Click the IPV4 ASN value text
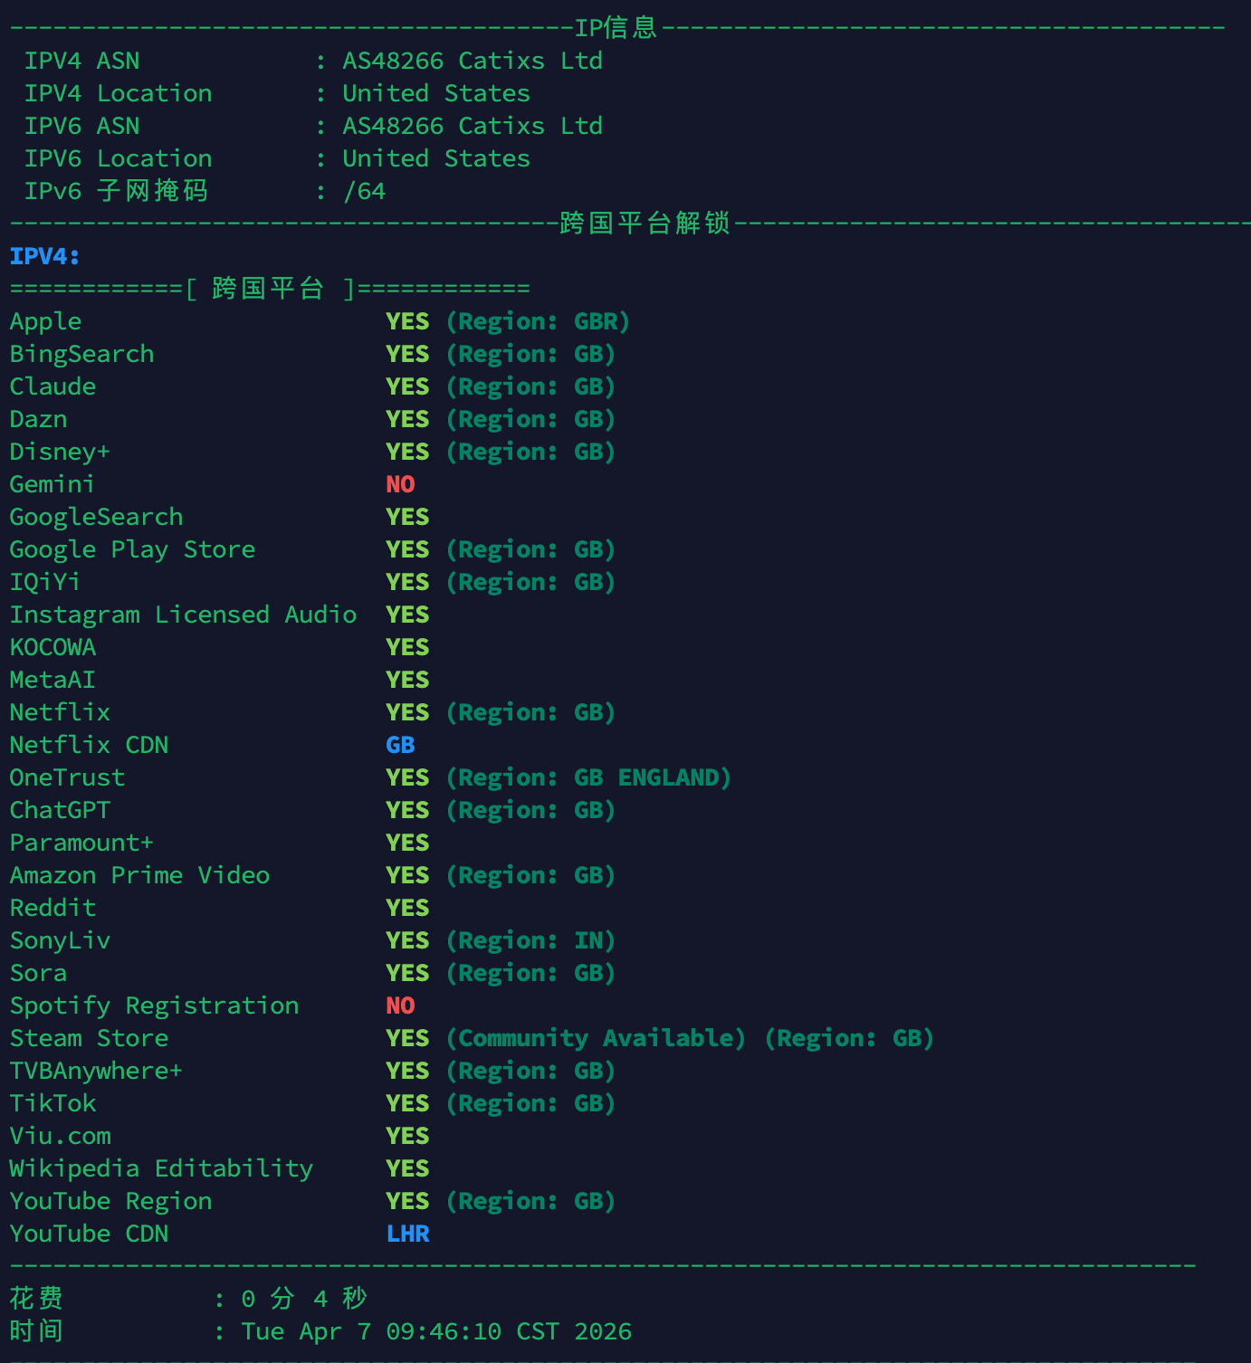This screenshot has width=1251, height=1363. click(x=472, y=61)
